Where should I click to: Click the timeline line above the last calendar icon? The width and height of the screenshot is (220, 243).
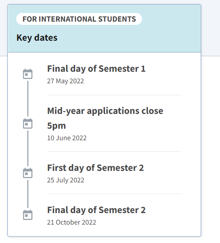[28, 194]
